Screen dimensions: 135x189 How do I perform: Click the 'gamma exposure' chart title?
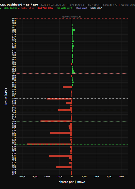72,17
